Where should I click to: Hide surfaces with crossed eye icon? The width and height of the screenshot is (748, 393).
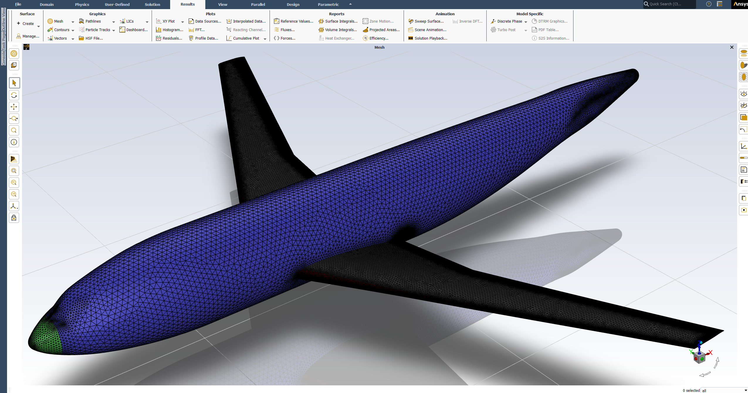click(744, 106)
